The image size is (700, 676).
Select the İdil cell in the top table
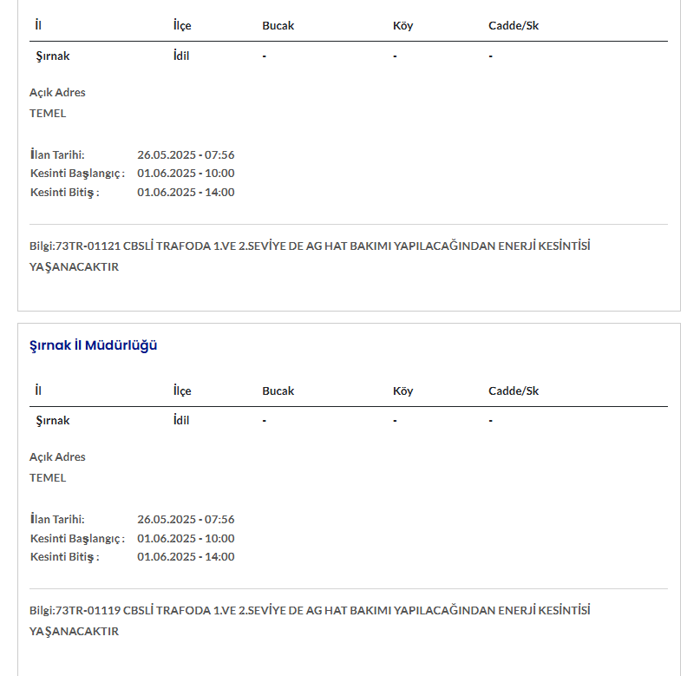181,56
